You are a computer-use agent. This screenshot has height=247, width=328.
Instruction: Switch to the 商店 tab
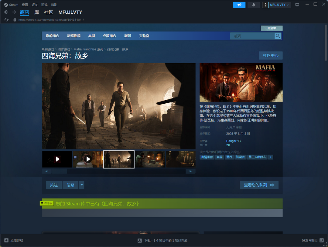click(x=25, y=12)
